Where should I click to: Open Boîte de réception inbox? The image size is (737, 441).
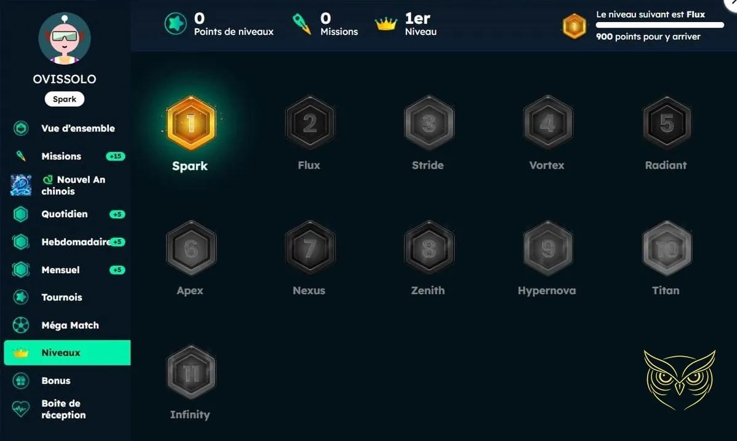point(67,409)
